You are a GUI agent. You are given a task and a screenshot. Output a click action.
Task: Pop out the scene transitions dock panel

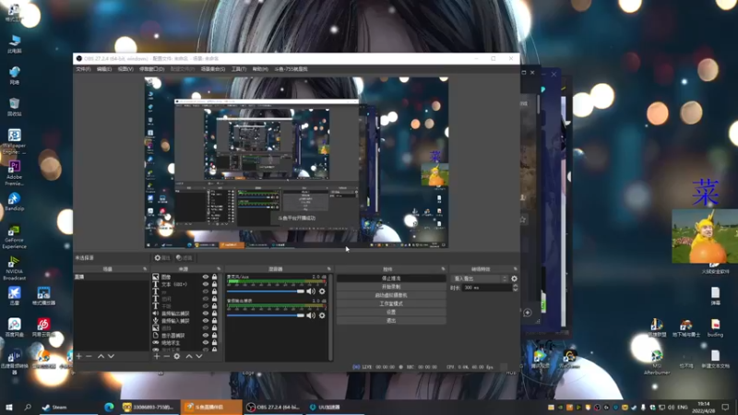click(x=516, y=269)
